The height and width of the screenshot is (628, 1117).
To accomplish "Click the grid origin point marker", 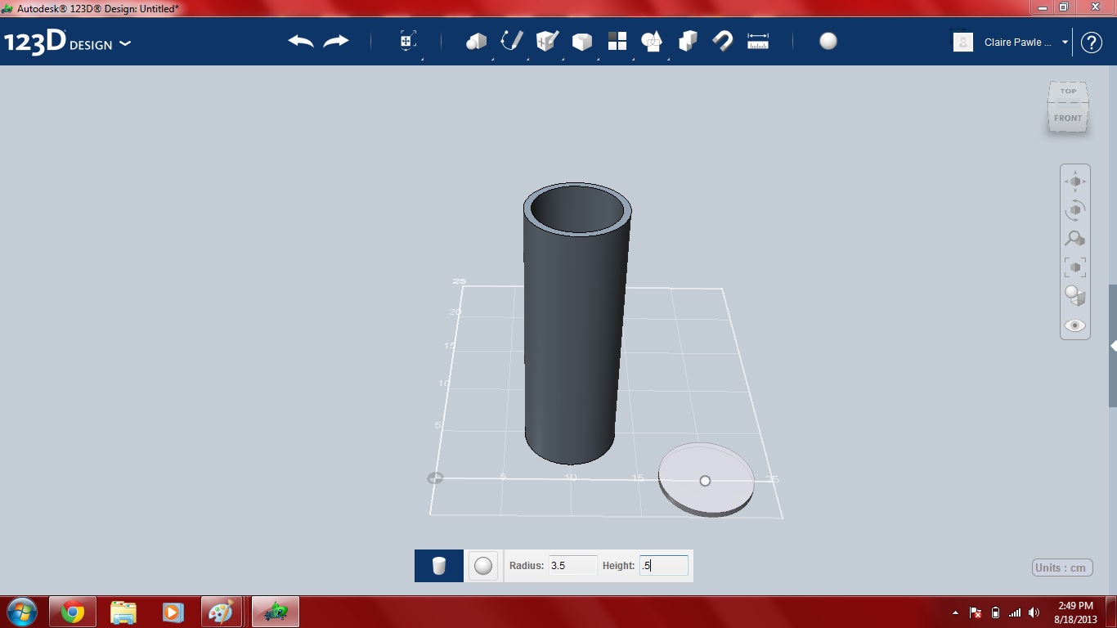I will [x=435, y=478].
